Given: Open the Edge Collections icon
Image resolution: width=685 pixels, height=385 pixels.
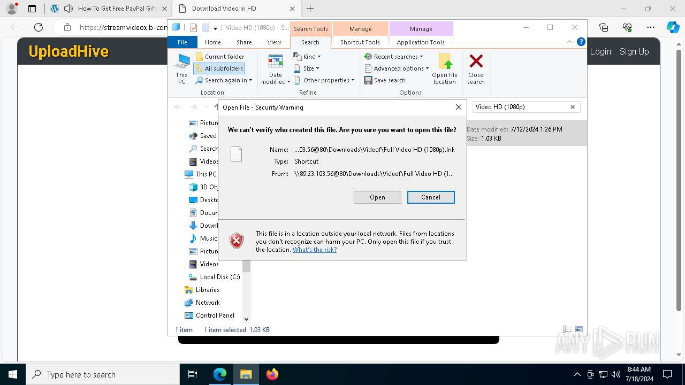Looking at the screenshot, I should coord(604,27).
